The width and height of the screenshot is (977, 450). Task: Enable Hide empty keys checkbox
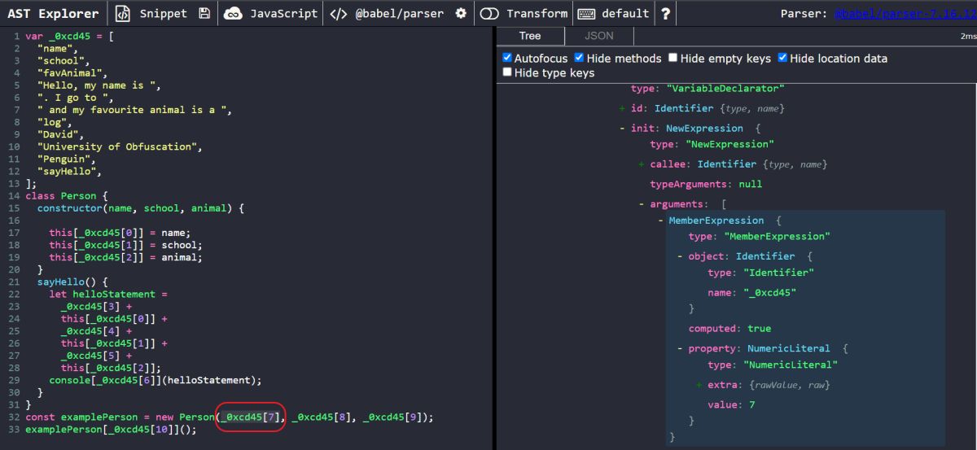(673, 59)
